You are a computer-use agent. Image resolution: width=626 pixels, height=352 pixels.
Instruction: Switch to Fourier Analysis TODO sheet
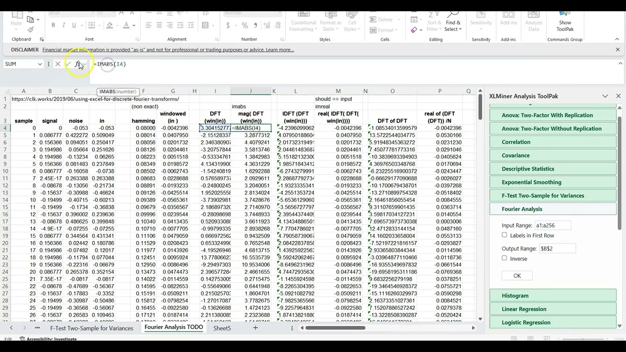click(174, 327)
